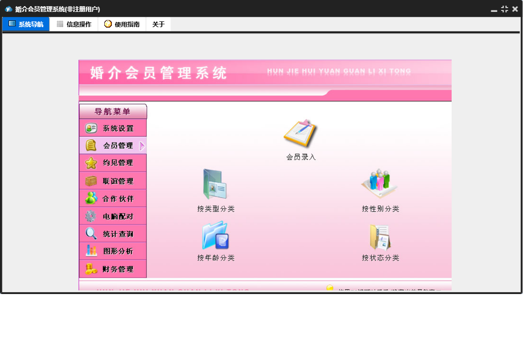Viewport: 523px width, 344px height.
Task: Select 联谊管理 in navigation menu
Action: 113,181
